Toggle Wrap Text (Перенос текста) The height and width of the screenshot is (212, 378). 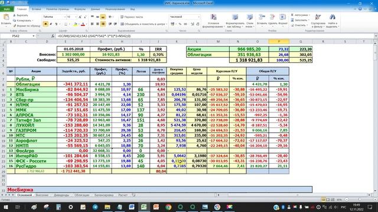click(x=132, y=17)
